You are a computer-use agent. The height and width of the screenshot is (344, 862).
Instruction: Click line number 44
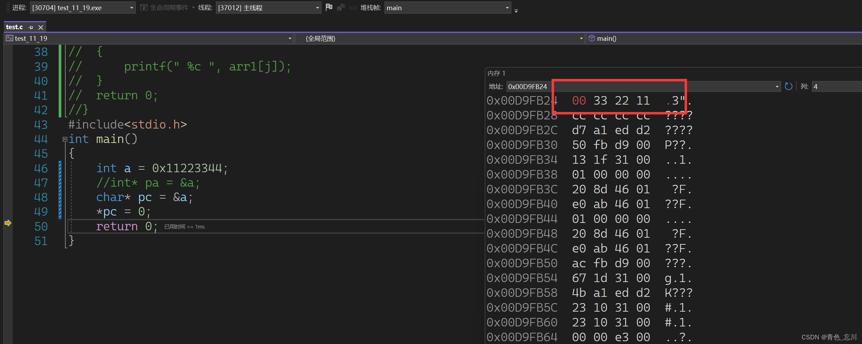coord(41,139)
